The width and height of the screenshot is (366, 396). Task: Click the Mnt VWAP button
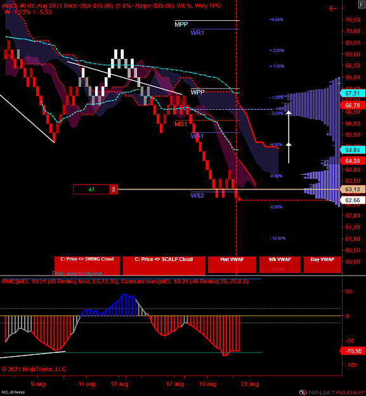(232, 265)
